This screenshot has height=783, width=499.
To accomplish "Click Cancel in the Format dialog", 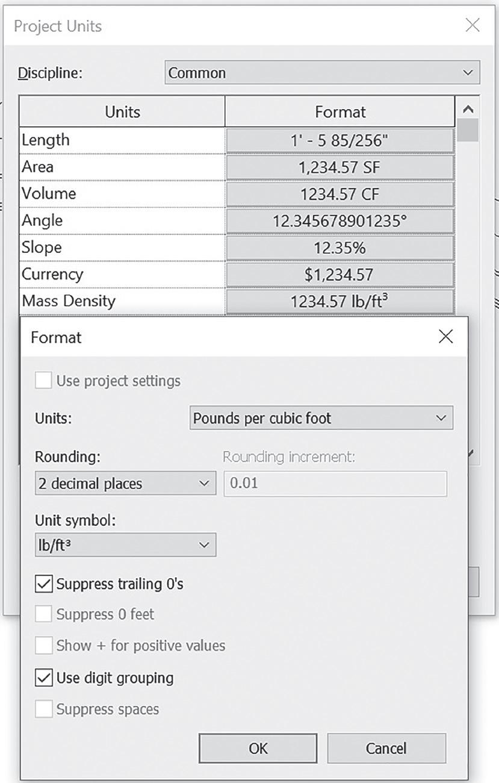I will 386,748.
